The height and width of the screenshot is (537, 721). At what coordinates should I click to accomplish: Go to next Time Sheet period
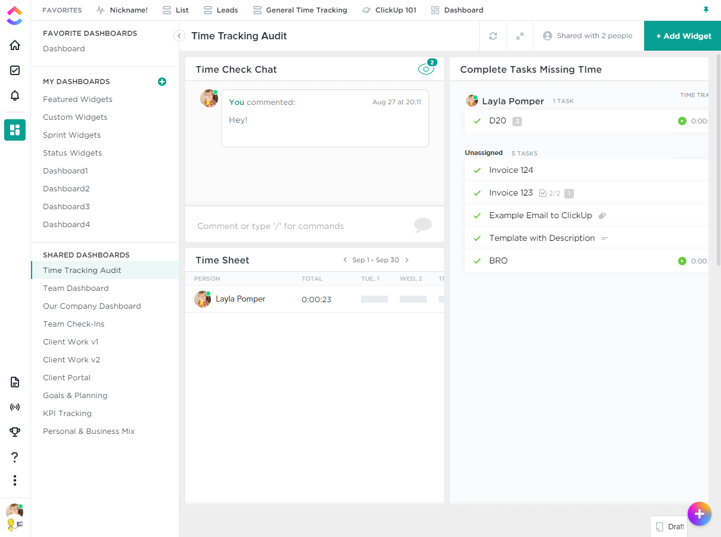pyautogui.click(x=407, y=260)
